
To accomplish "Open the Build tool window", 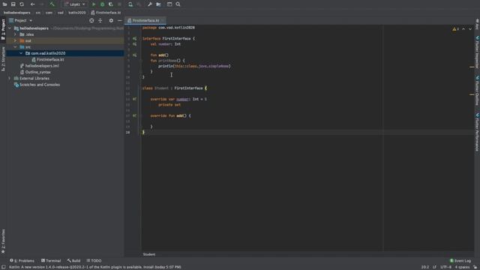I will pyautogui.click(x=73, y=261).
